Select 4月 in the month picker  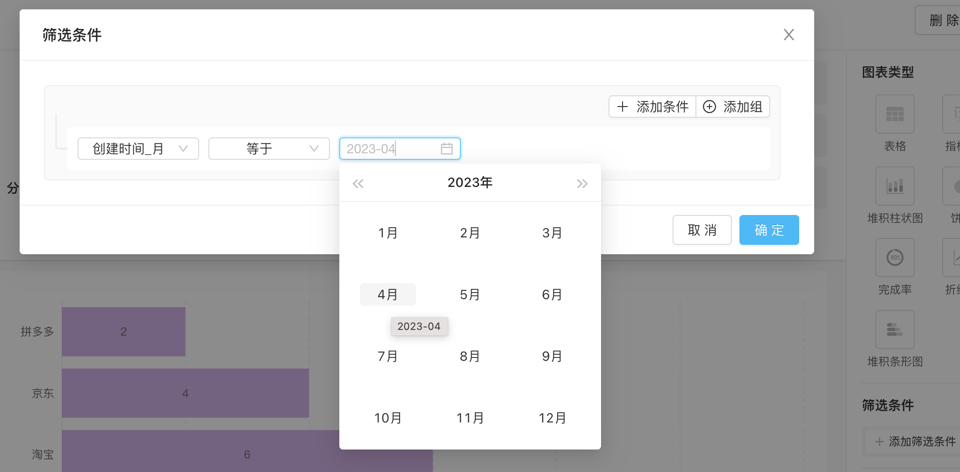click(x=388, y=294)
